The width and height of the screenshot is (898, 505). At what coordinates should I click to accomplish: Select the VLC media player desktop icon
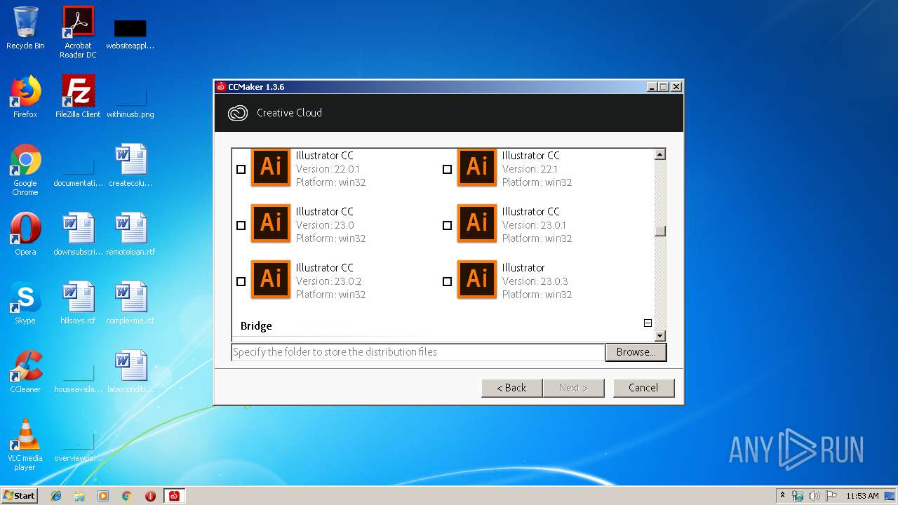(x=25, y=445)
